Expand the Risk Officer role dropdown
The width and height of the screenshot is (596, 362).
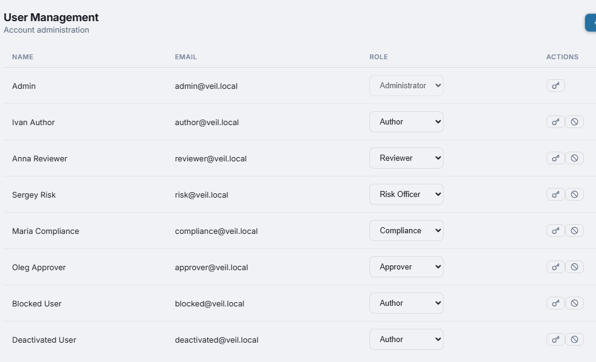406,195
